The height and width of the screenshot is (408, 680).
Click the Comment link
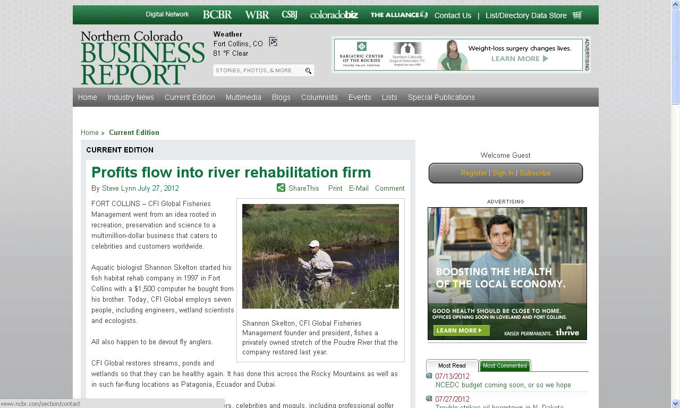[x=390, y=188]
